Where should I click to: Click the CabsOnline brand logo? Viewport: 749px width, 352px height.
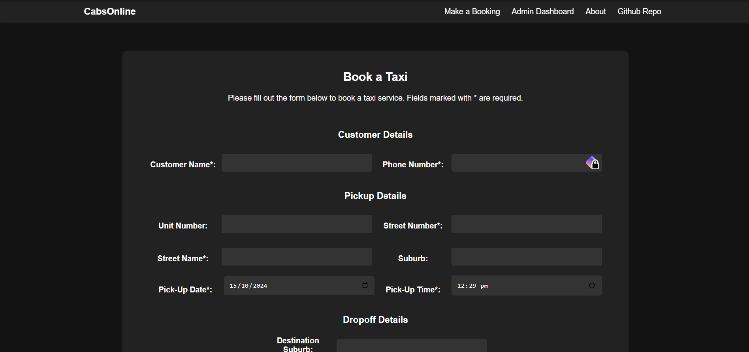tap(109, 11)
